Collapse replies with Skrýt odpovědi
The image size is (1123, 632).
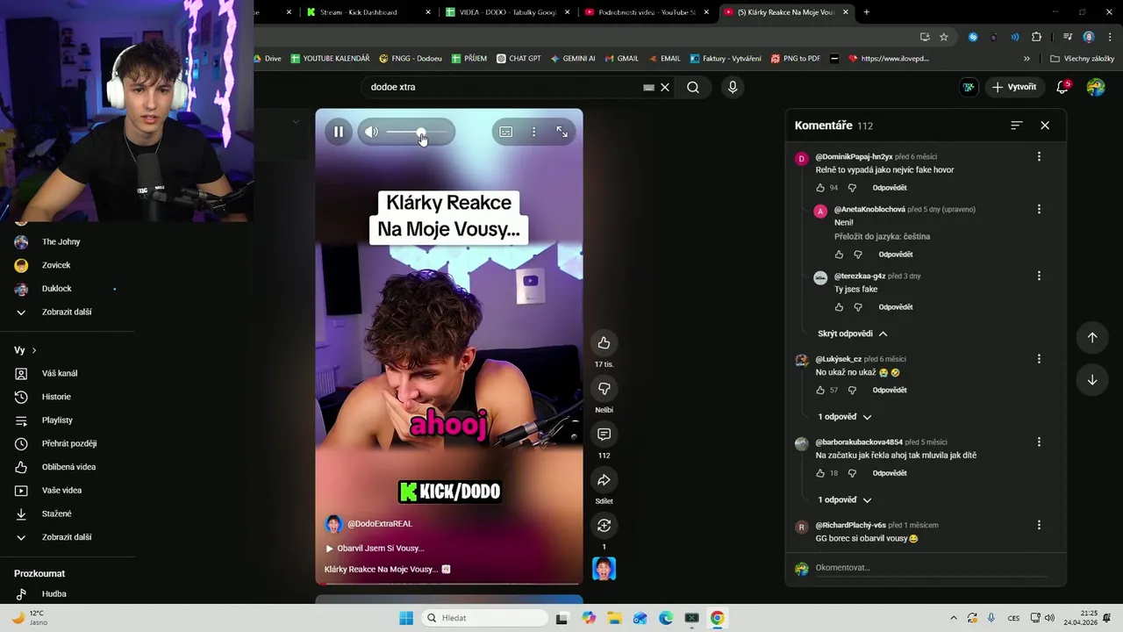point(852,334)
